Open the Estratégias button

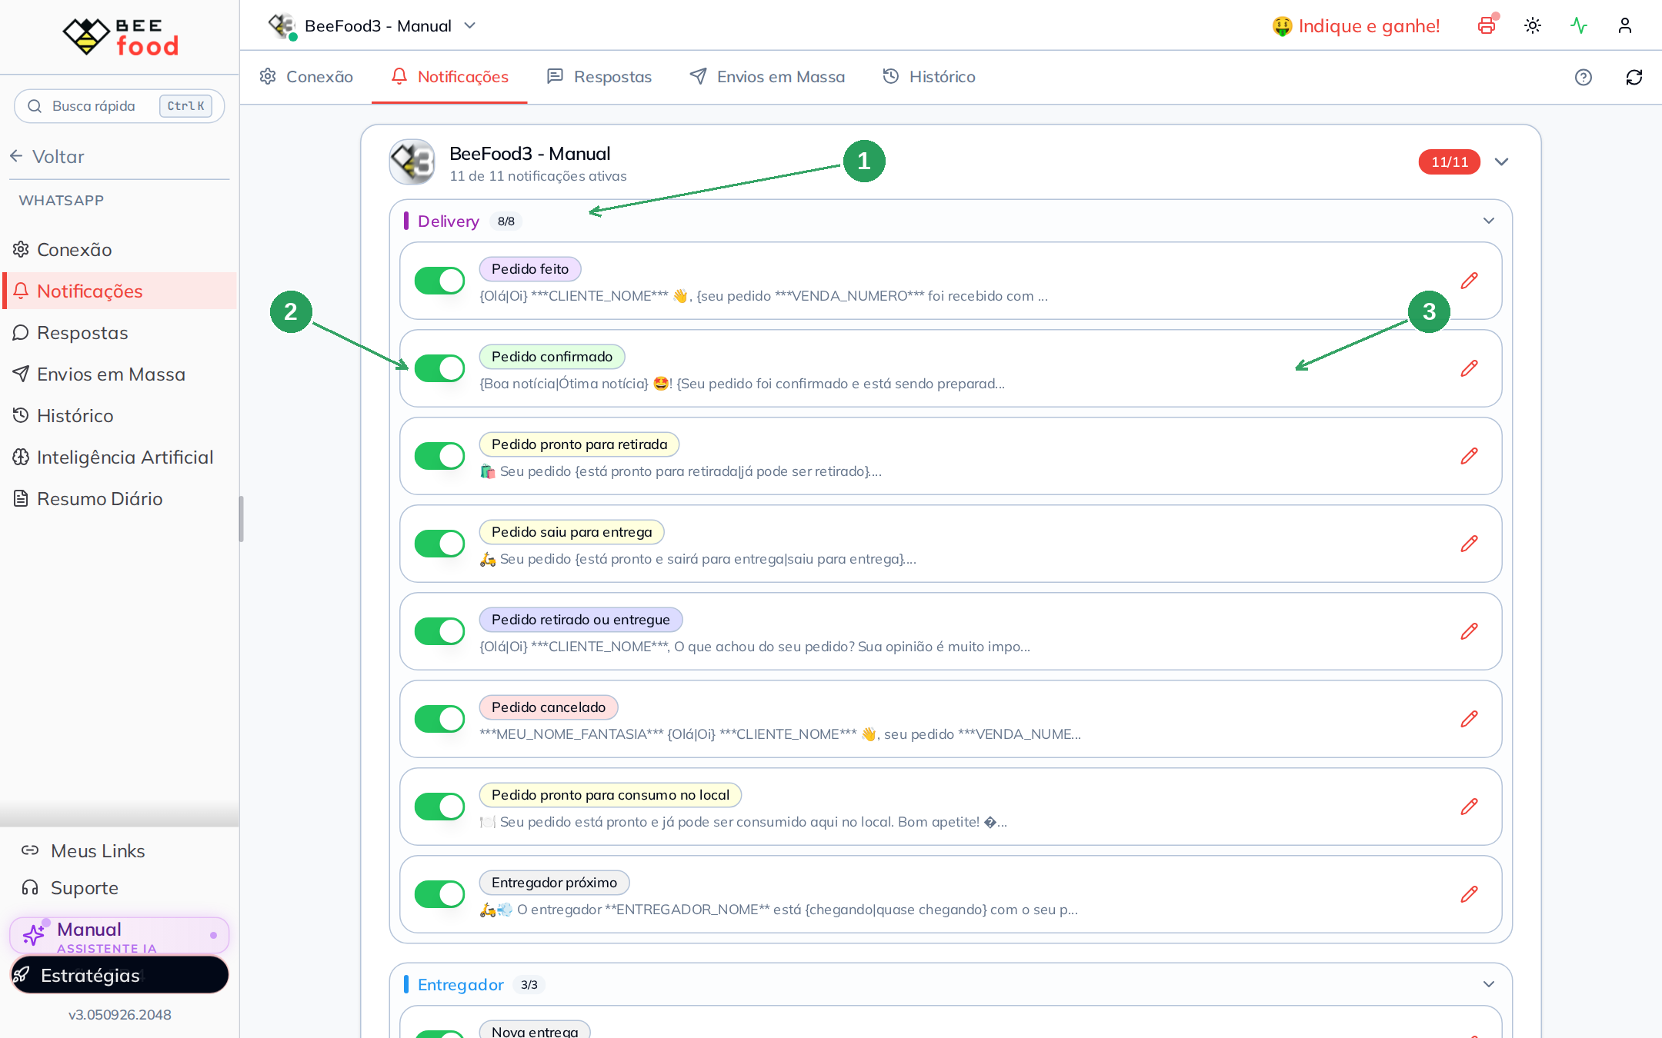pos(119,975)
